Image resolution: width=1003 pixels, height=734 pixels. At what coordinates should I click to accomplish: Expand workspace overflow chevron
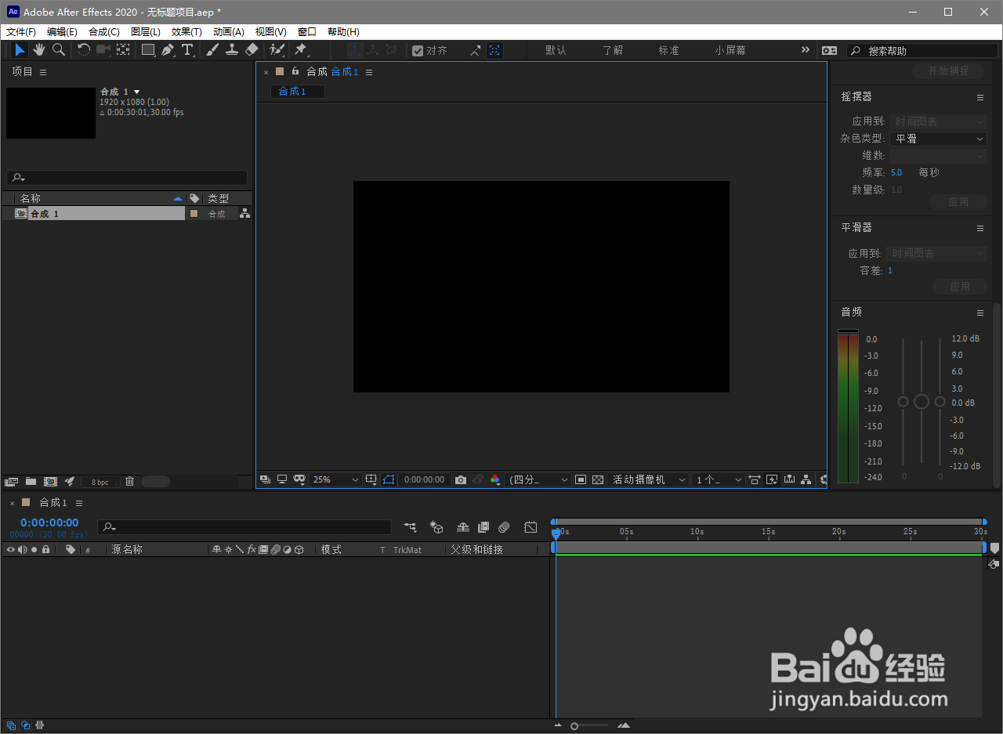point(805,50)
